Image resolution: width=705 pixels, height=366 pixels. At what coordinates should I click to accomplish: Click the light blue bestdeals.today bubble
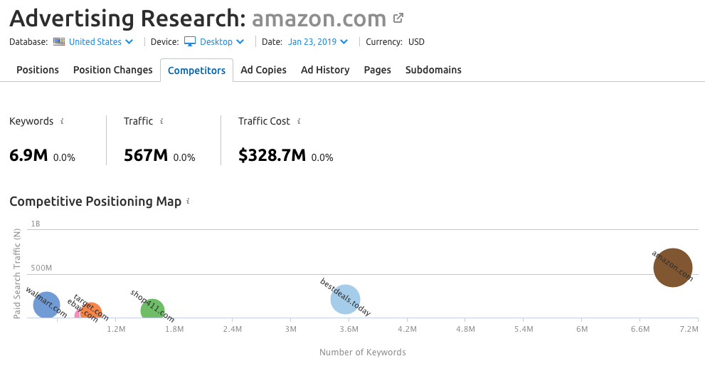pyautogui.click(x=345, y=299)
